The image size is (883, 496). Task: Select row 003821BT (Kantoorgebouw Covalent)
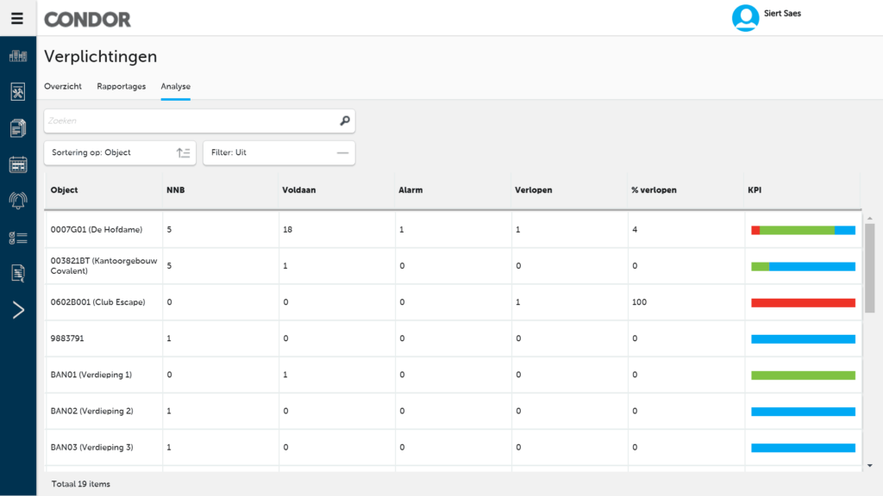453,266
